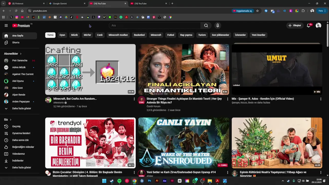The image size is (329, 185).
Task: Open Geçmiş history in the sidebar
Action: coord(20,126)
